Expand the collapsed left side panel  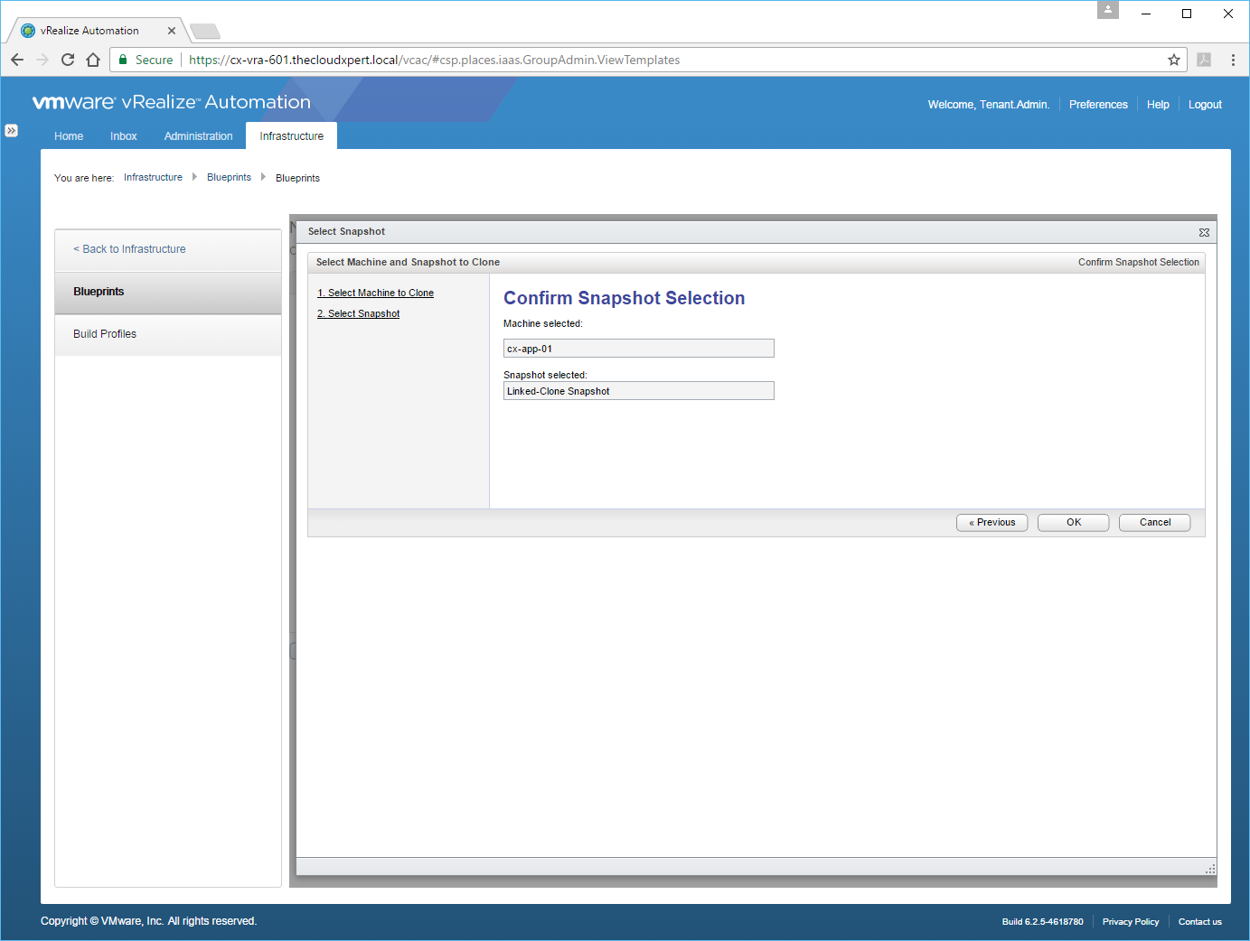point(11,130)
